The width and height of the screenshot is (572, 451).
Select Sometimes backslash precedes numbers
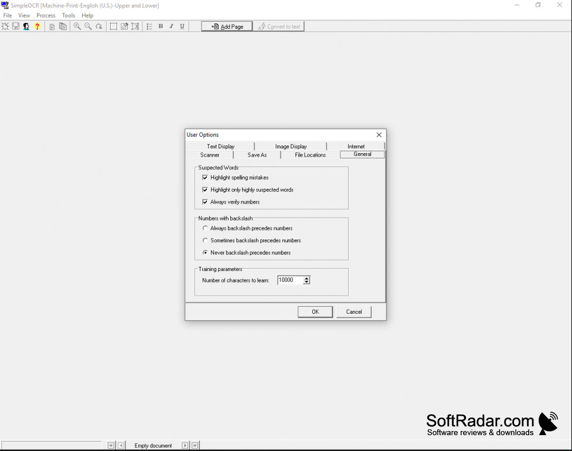coord(205,240)
